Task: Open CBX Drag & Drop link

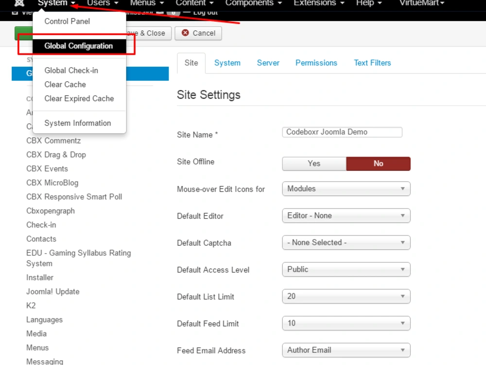Action: coord(56,155)
